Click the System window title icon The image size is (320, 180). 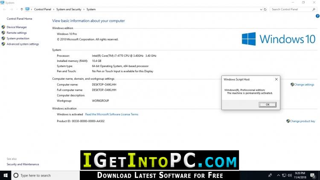(2, 3)
